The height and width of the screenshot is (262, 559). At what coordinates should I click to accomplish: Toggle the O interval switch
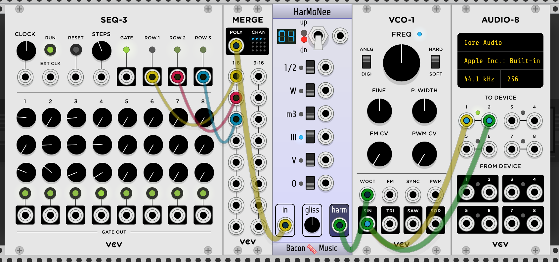click(310, 183)
